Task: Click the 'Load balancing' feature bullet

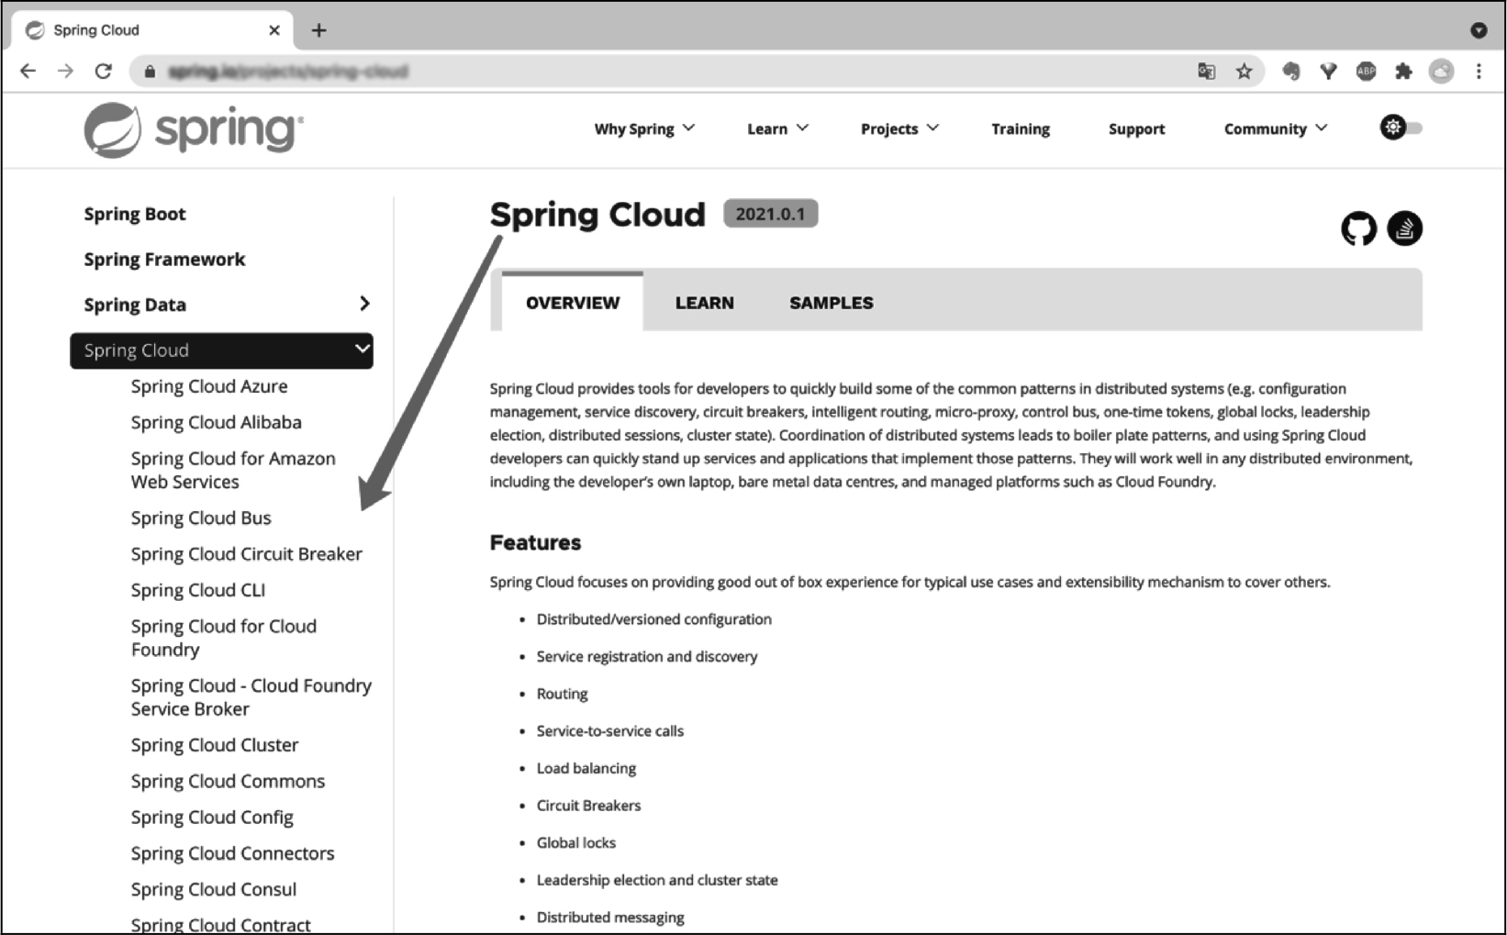Action: click(586, 768)
